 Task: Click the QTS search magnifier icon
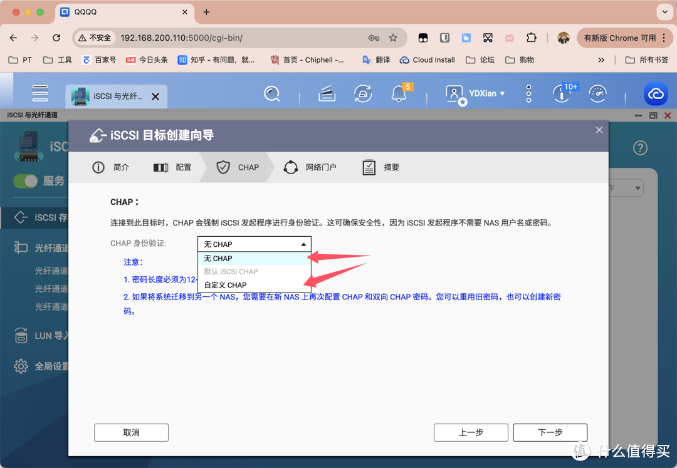(x=271, y=94)
